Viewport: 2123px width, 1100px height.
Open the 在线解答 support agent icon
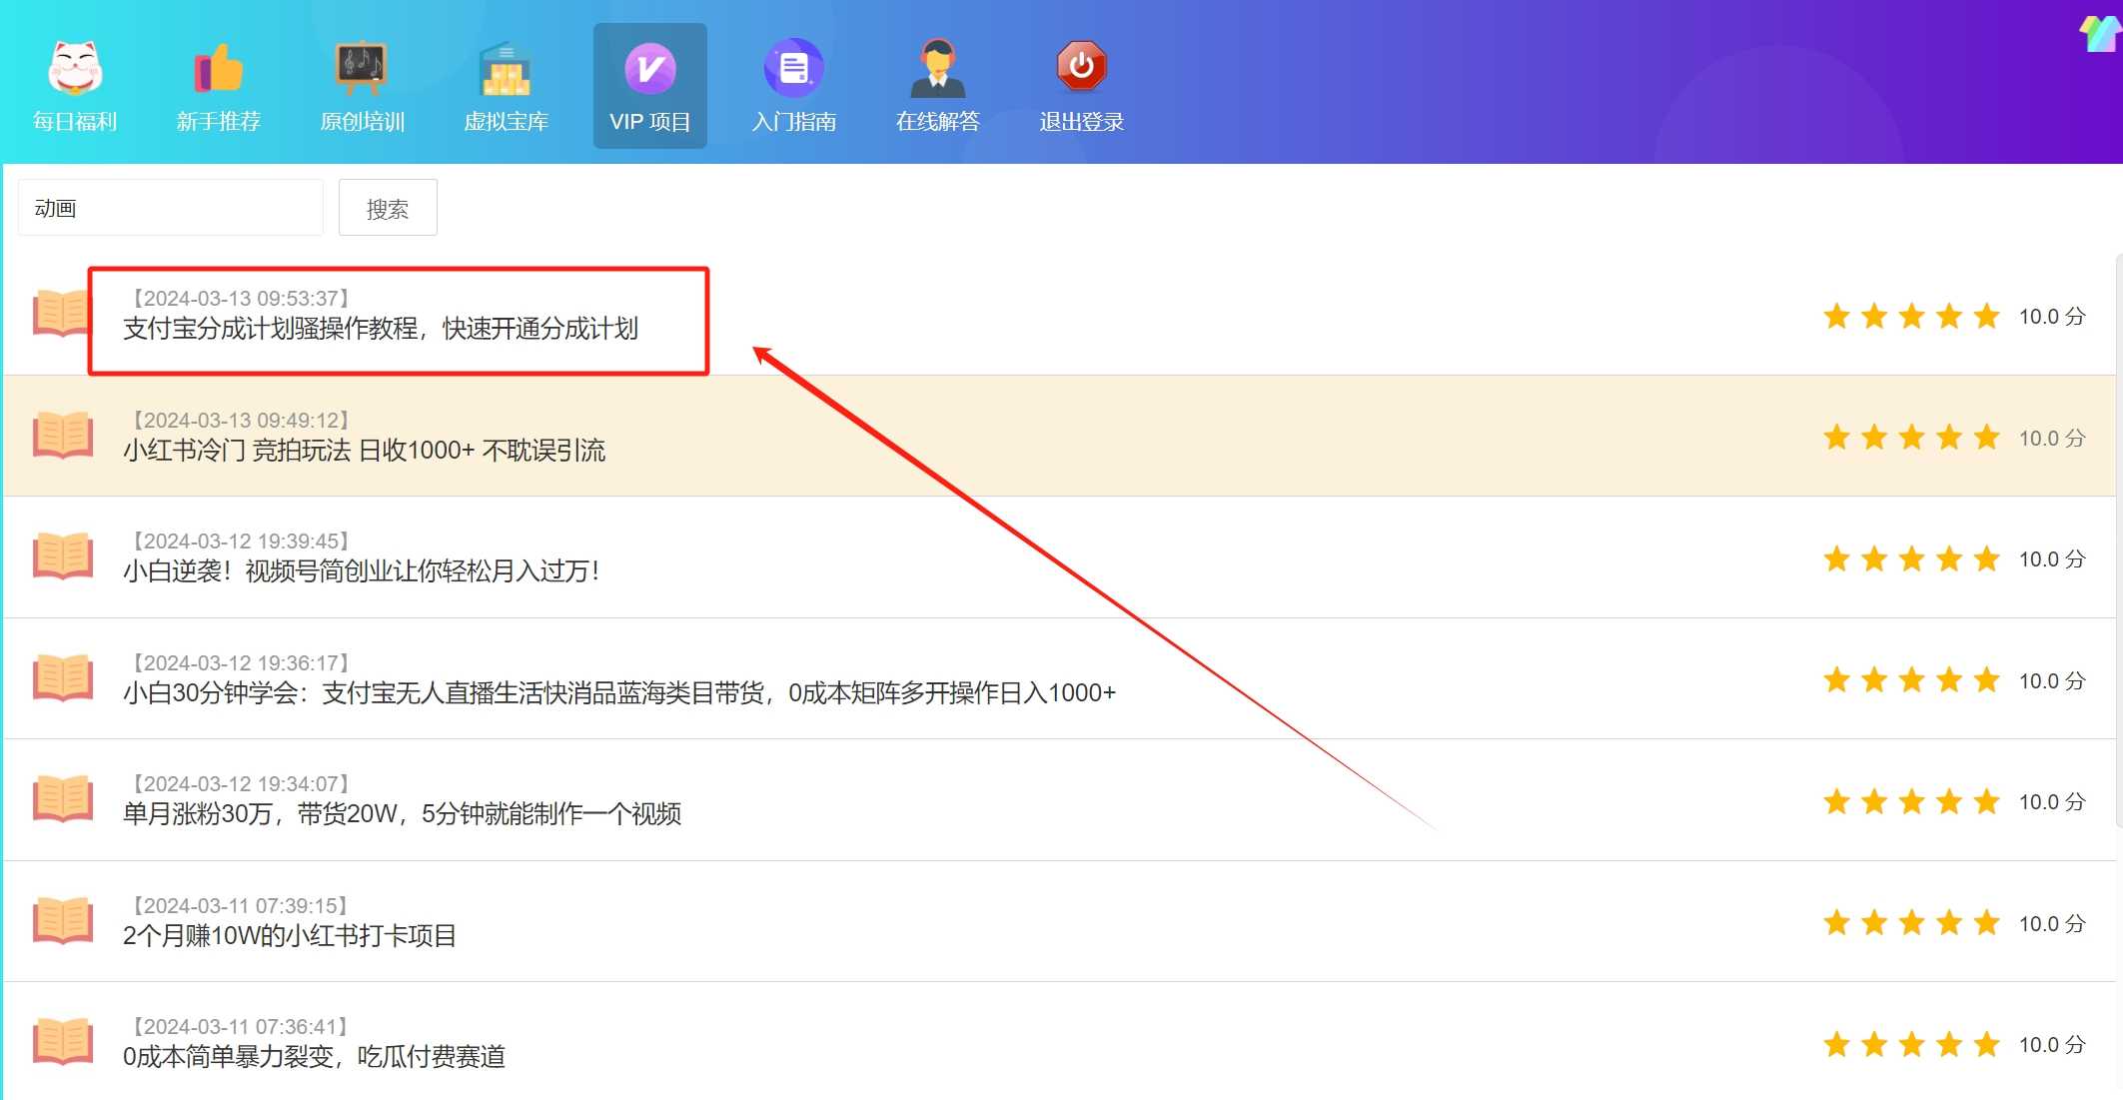(938, 68)
